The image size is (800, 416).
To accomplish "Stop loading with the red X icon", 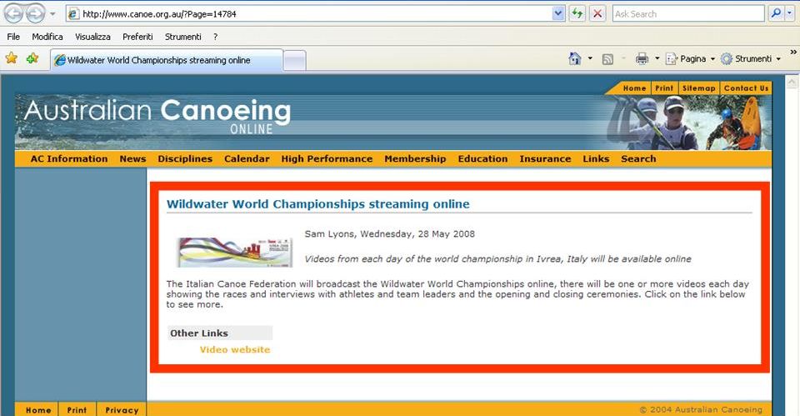I will coord(597,14).
